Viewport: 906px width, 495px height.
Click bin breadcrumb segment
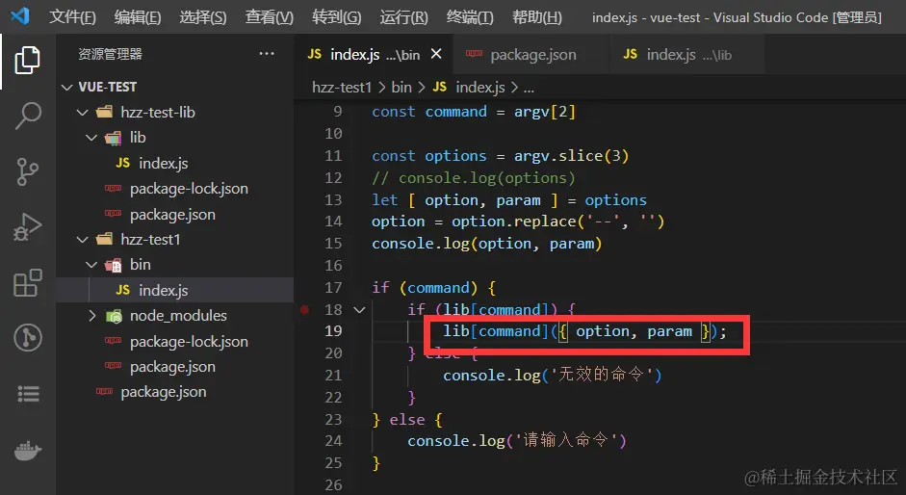(x=401, y=88)
